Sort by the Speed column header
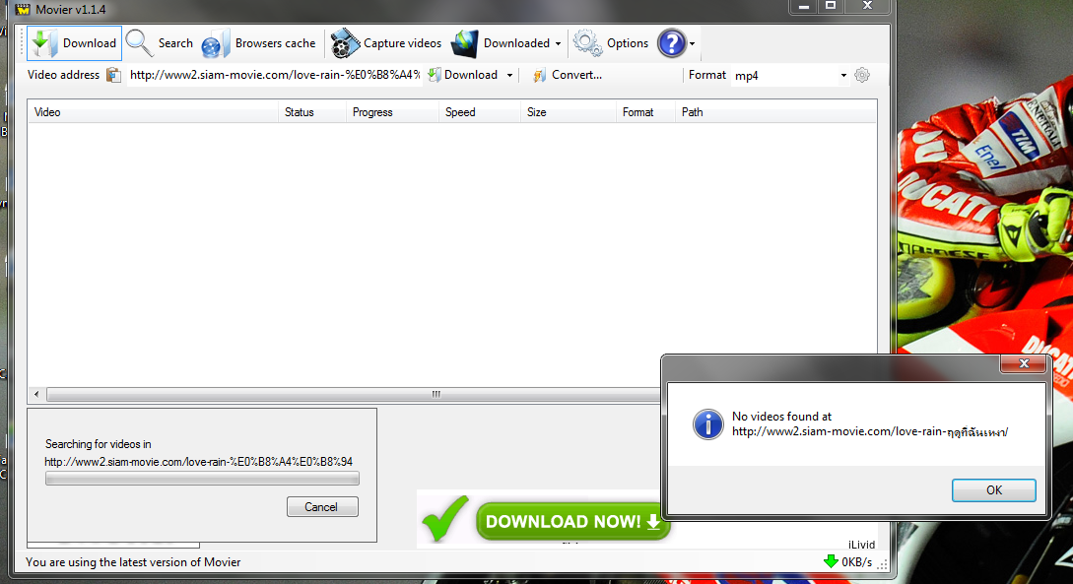Viewport: 1073px width, 584px height. 480,112
